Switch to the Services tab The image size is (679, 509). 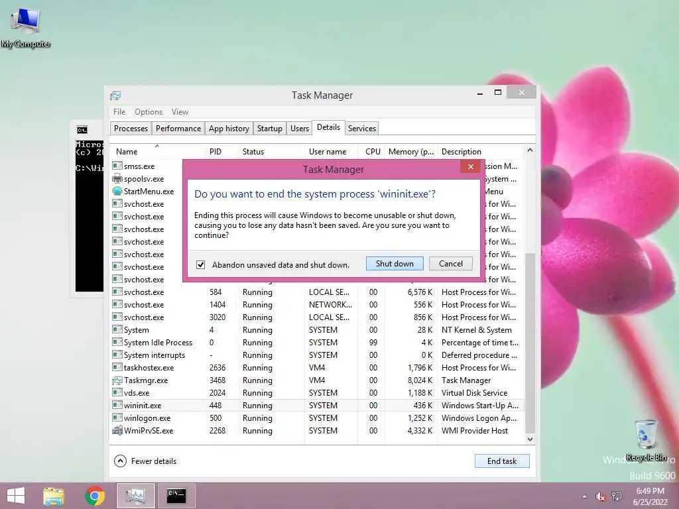[361, 128]
